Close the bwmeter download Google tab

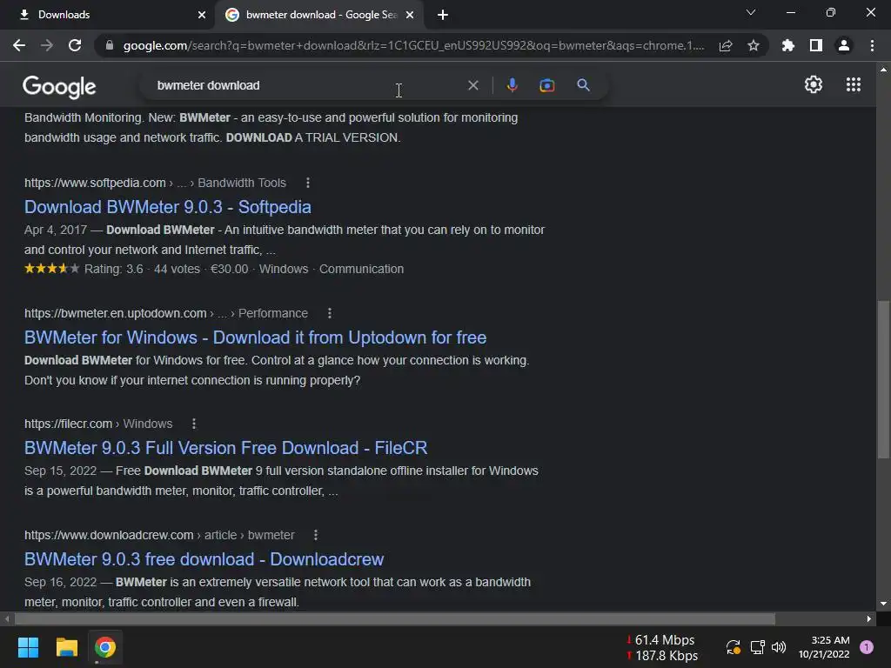[x=410, y=15]
